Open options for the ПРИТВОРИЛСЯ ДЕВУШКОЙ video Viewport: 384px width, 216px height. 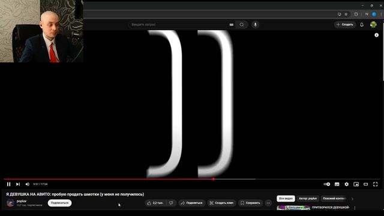tap(355, 208)
